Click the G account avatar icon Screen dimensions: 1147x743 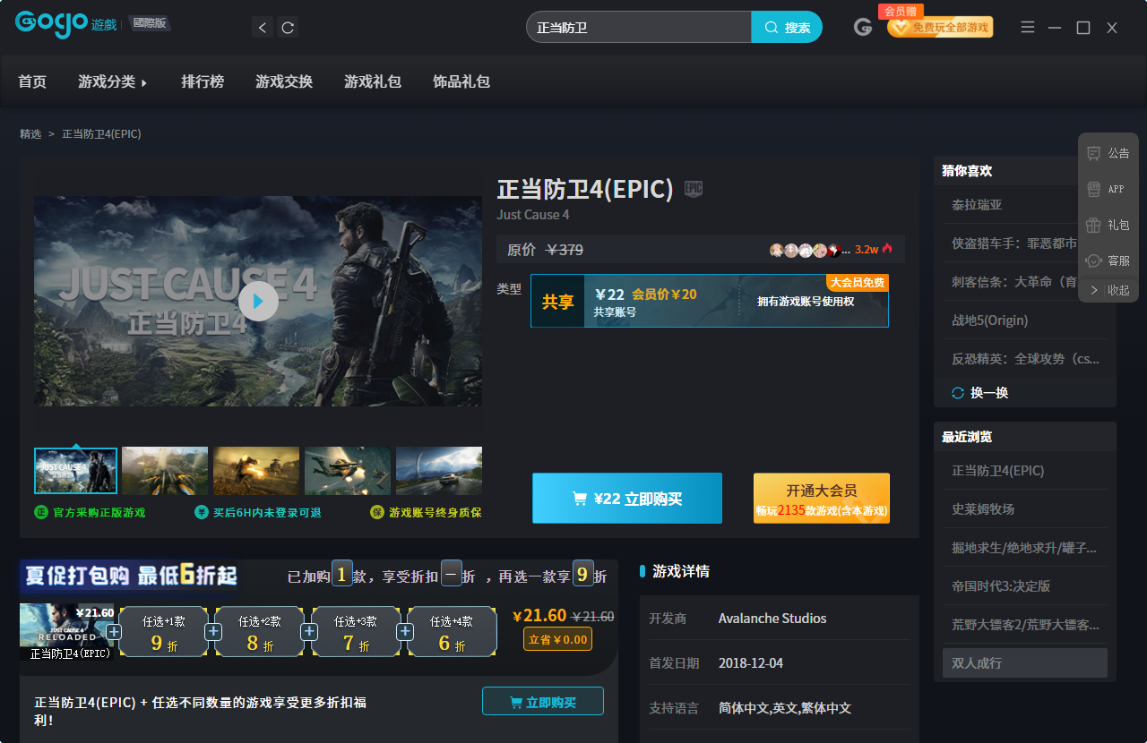click(x=863, y=27)
